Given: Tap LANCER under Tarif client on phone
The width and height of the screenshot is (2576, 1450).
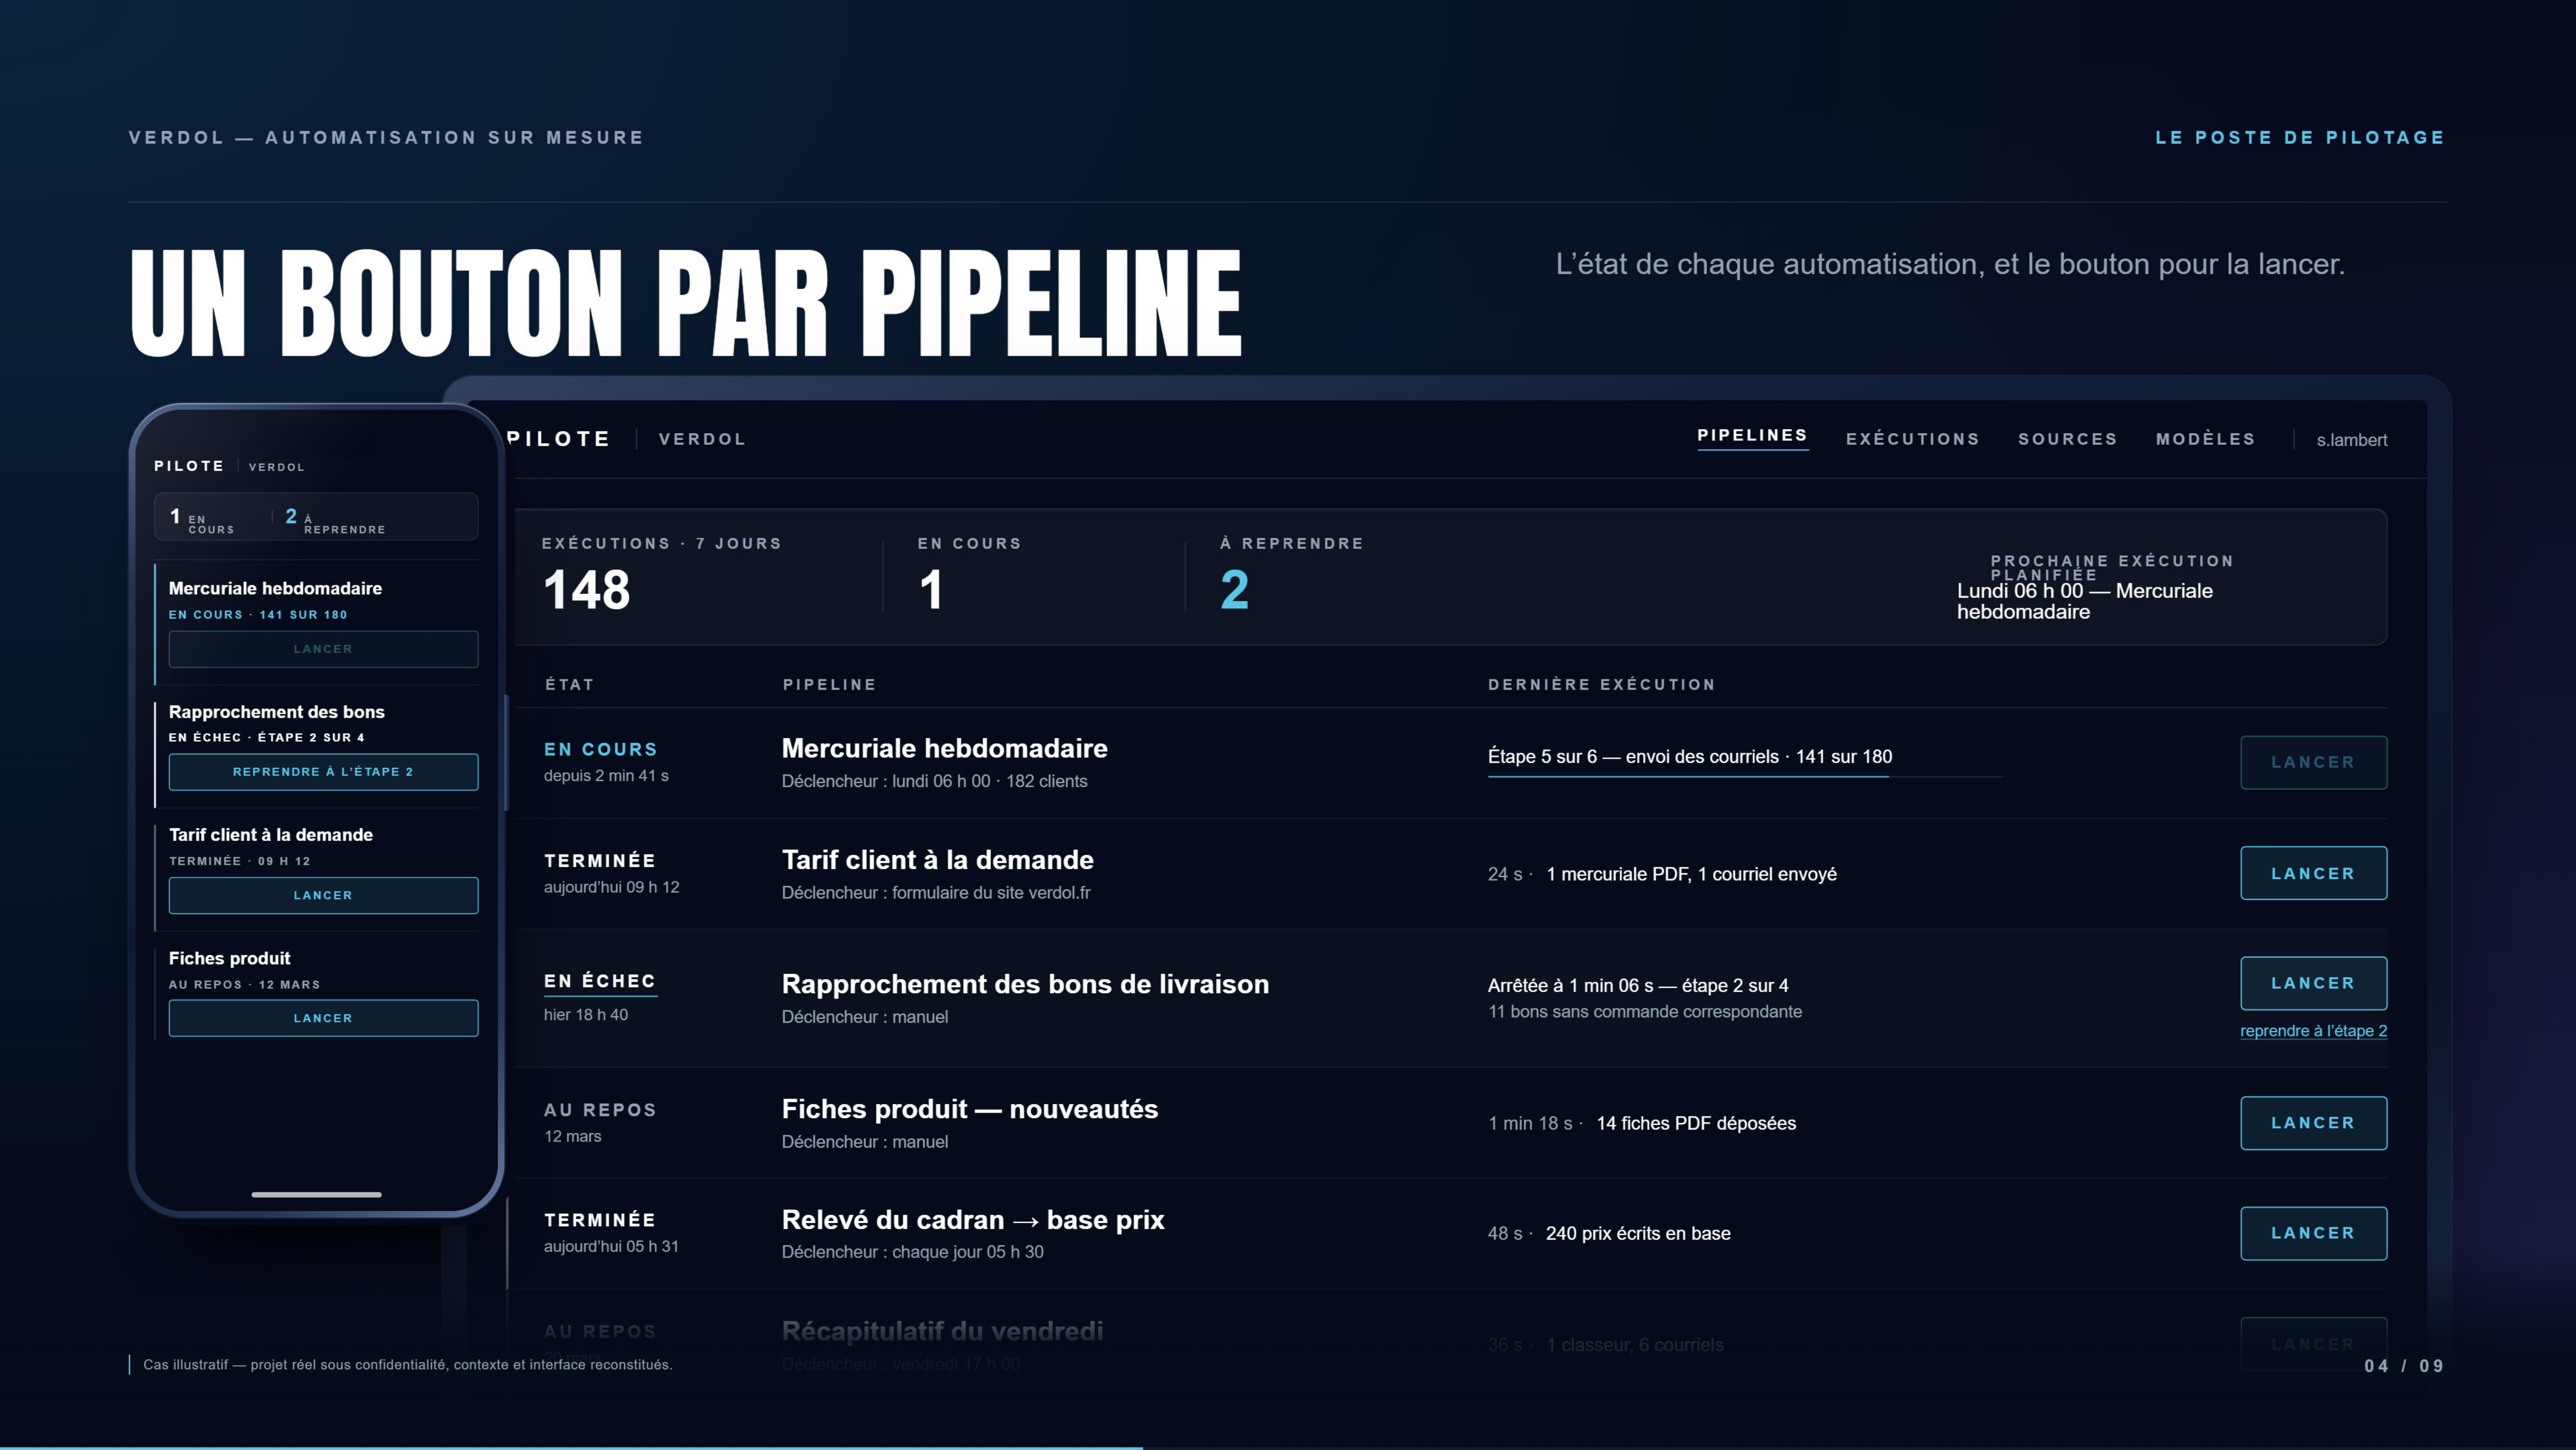Looking at the screenshot, I should [x=323, y=896].
